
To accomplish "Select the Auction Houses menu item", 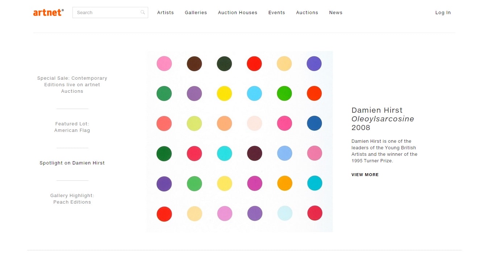I will [x=237, y=12].
